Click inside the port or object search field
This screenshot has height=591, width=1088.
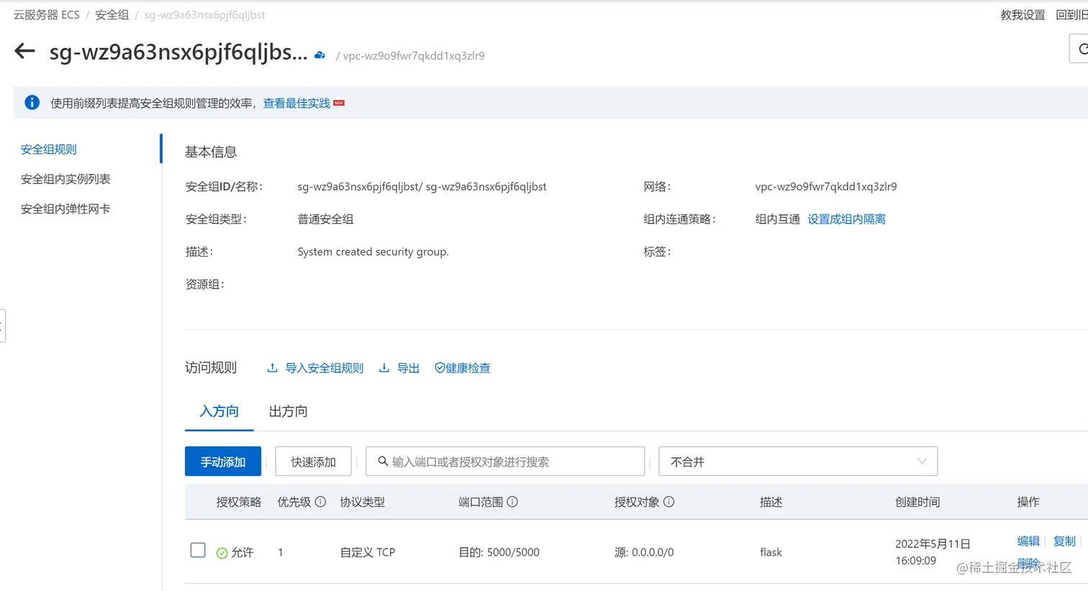[505, 461]
